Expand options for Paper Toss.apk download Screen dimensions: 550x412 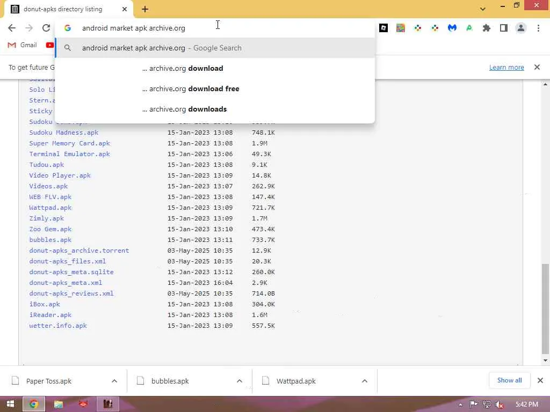coord(114,381)
